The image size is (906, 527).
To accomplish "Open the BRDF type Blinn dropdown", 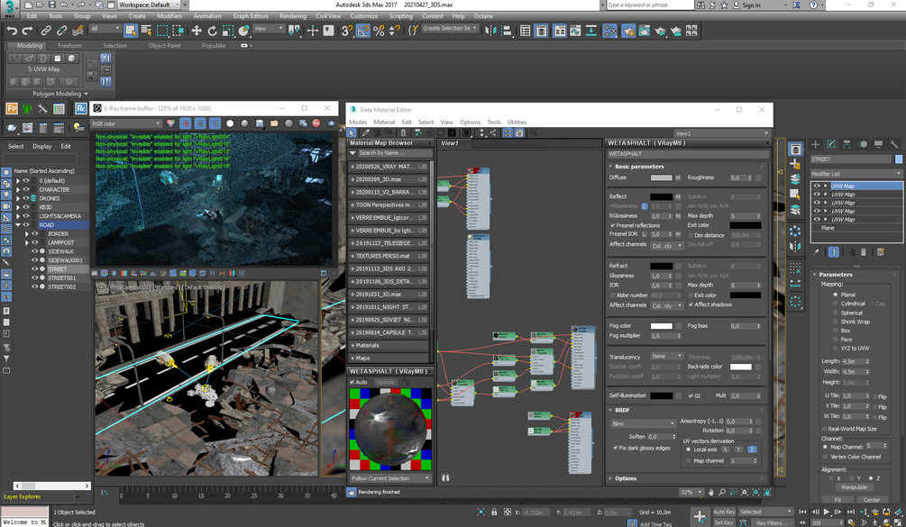I will (645, 423).
